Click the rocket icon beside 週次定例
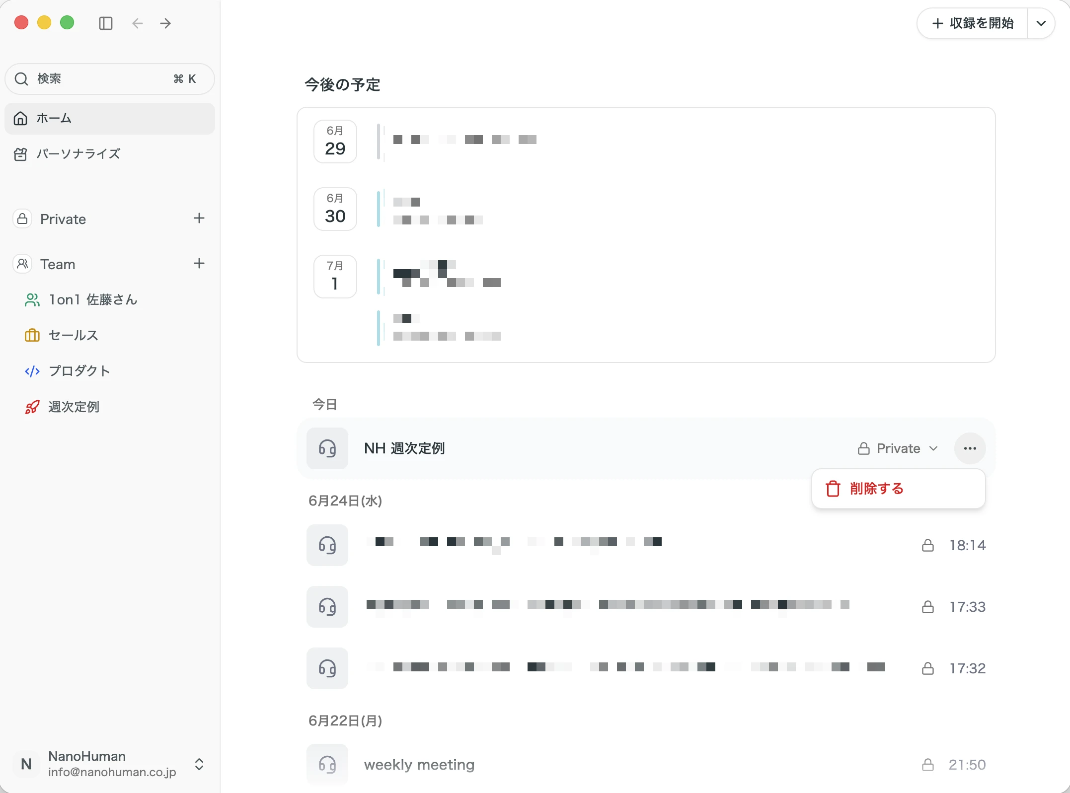 pos(32,407)
